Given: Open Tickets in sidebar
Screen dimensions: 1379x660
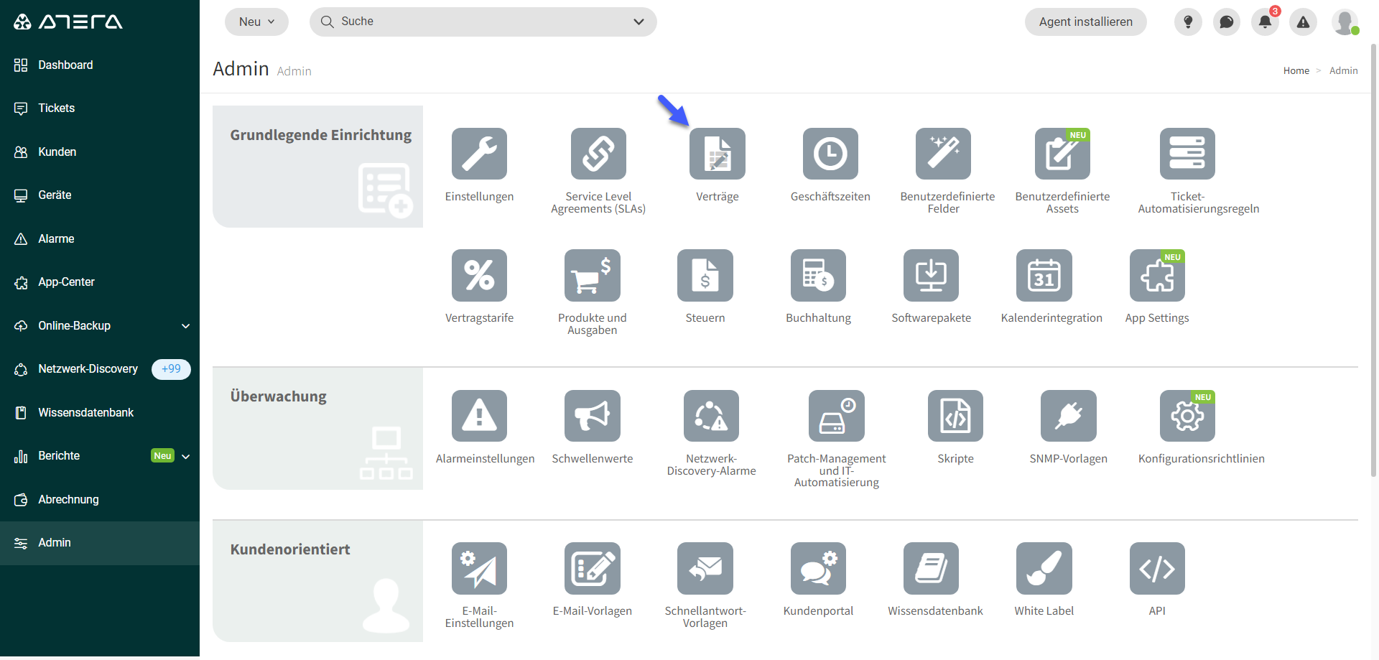Looking at the screenshot, I should coord(100,108).
